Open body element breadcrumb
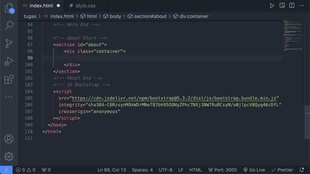This screenshot has height=174, width=310. [115, 16]
